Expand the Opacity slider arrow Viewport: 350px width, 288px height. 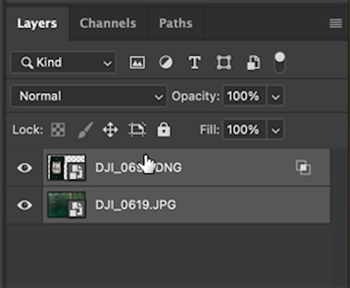pos(276,96)
